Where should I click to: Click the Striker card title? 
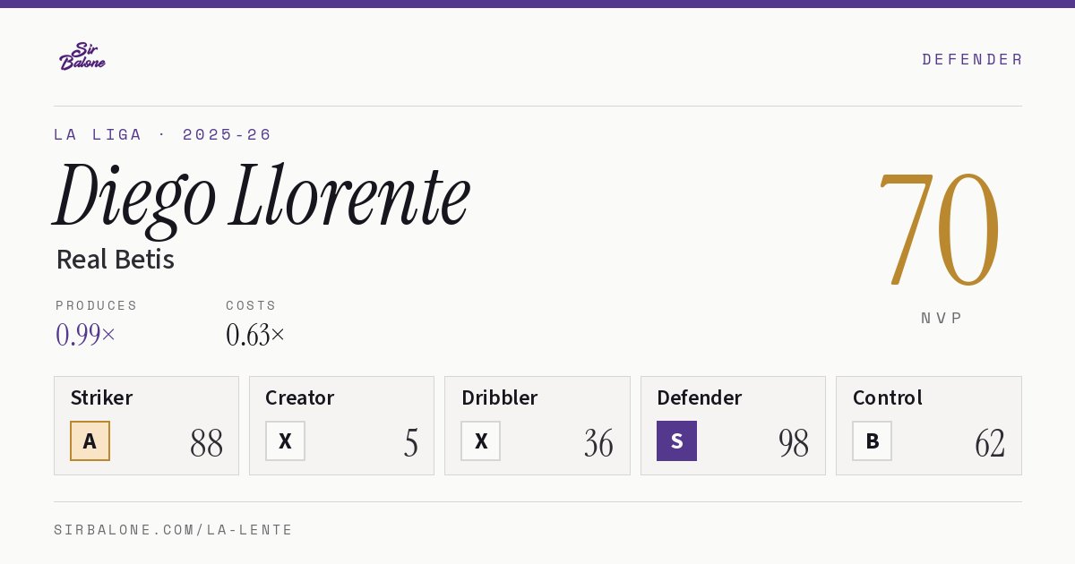[x=101, y=397]
